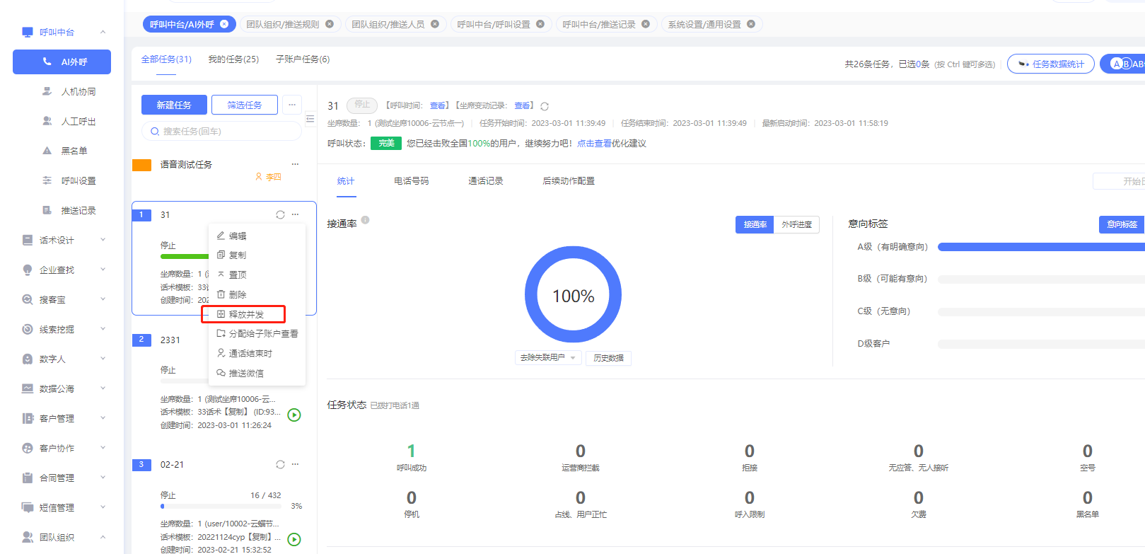This screenshot has width=1145, height=554.
Task: Expand the 话术设计 sidebar menu
Action: click(62, 241)
